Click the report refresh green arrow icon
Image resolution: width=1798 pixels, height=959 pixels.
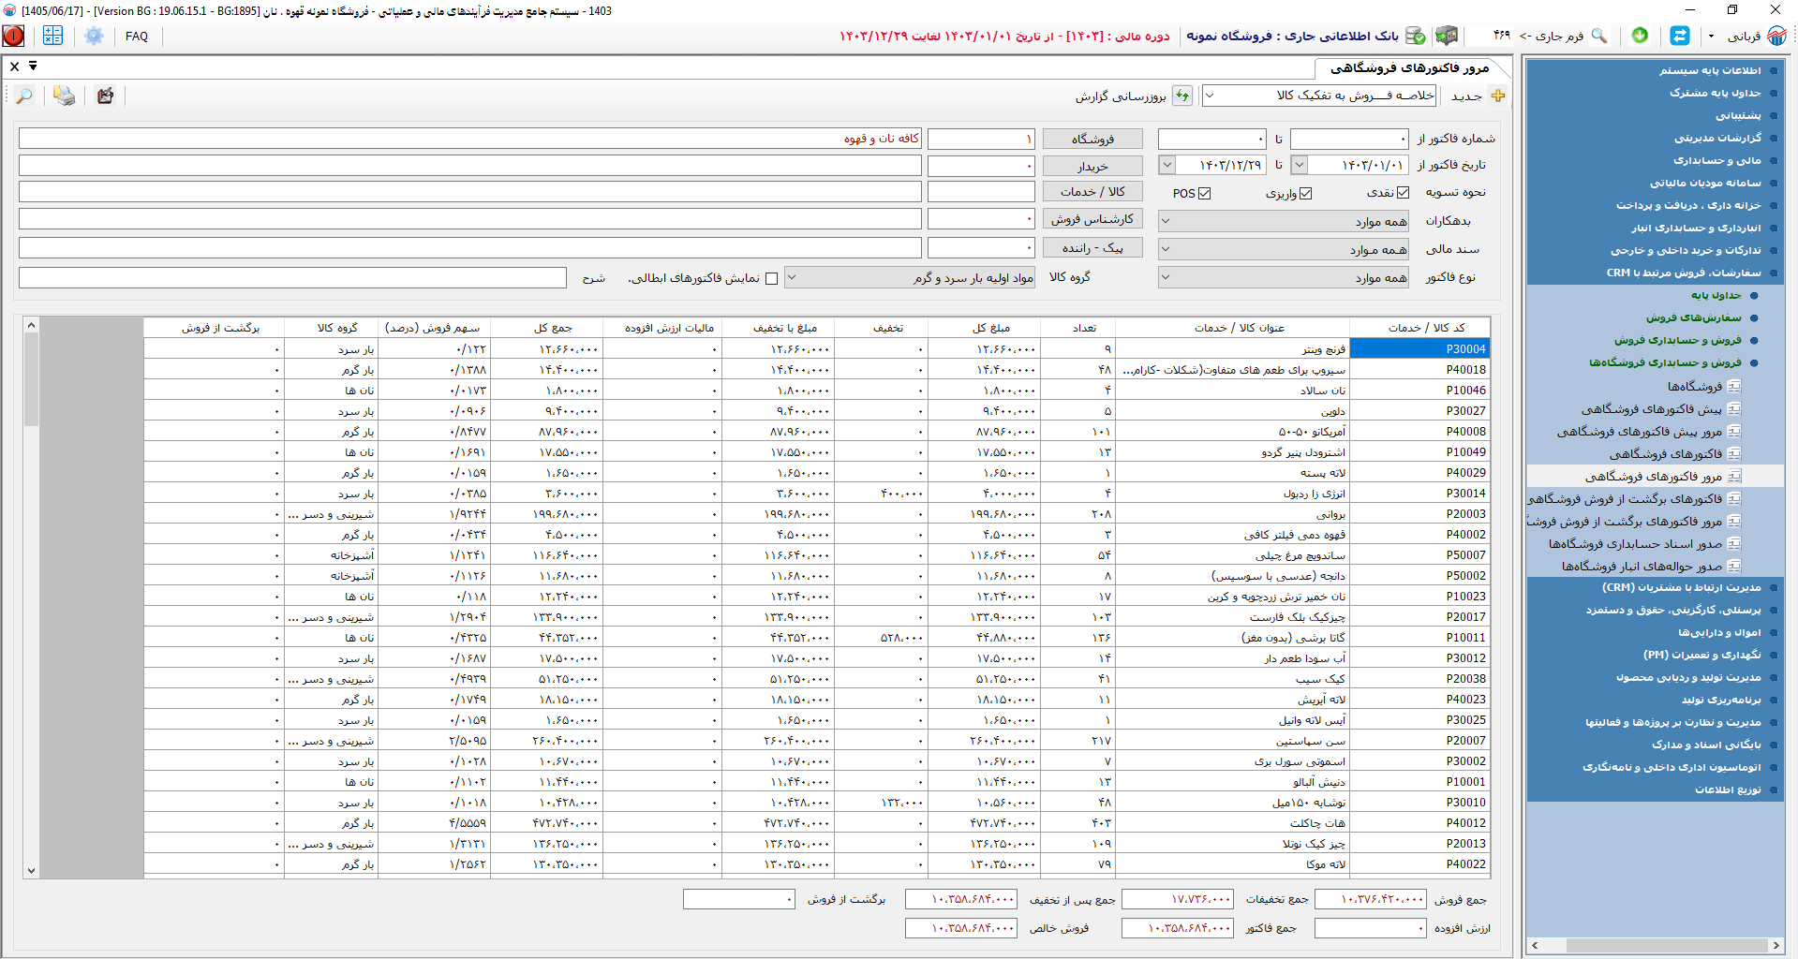(1183, 96)
